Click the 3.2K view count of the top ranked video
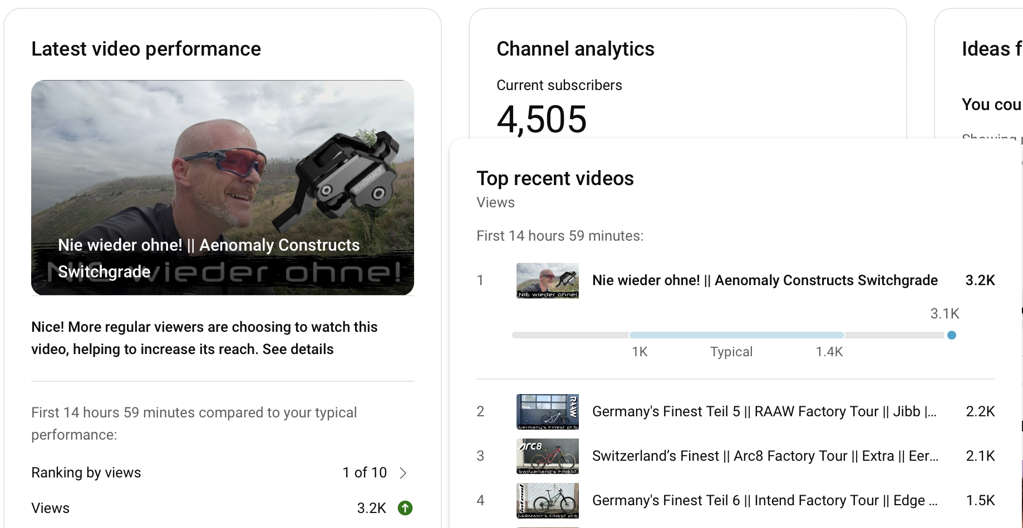This screenshot has width=1023, height=528. pos(980,280)
